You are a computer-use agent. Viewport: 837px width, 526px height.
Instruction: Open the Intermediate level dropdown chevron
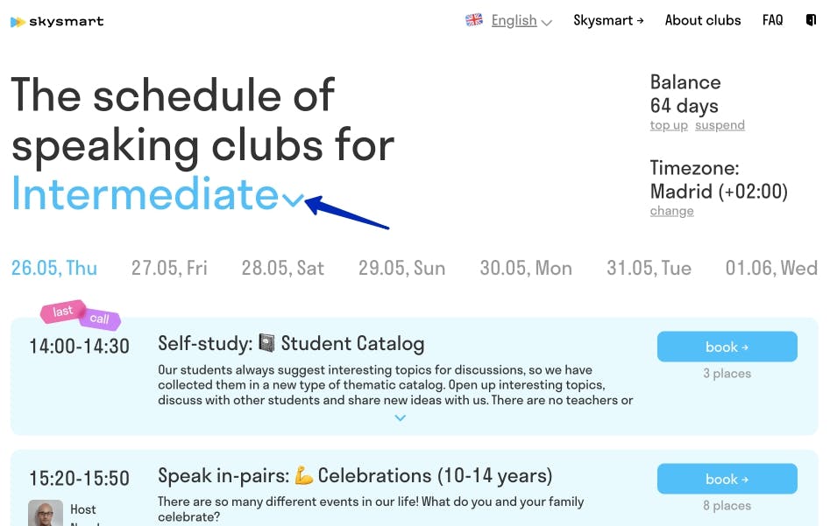click(x=294, y=200)
